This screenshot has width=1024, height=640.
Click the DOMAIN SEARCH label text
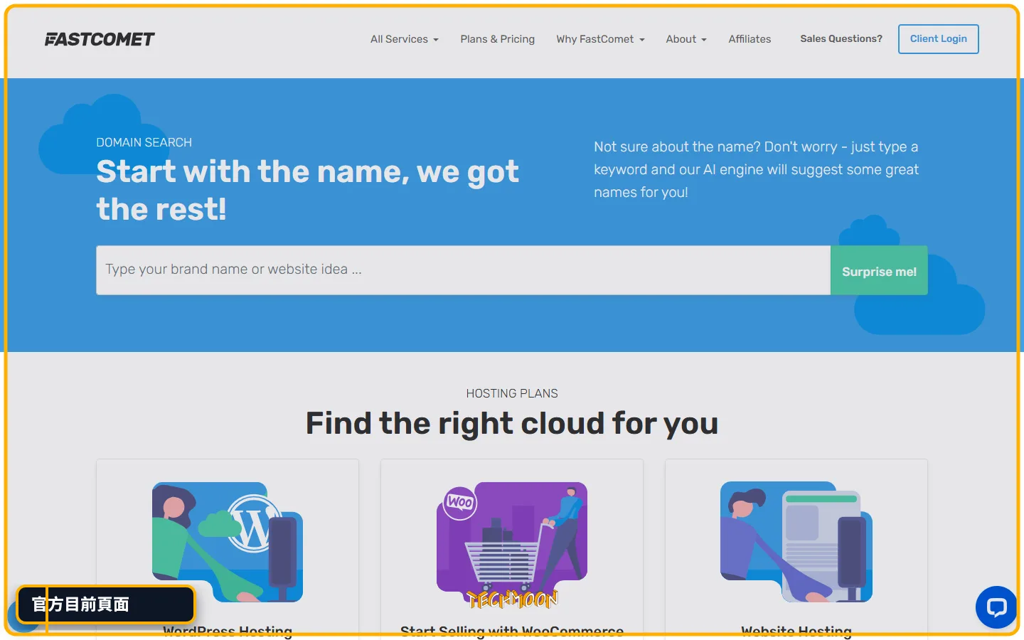[x=144, y=142]
